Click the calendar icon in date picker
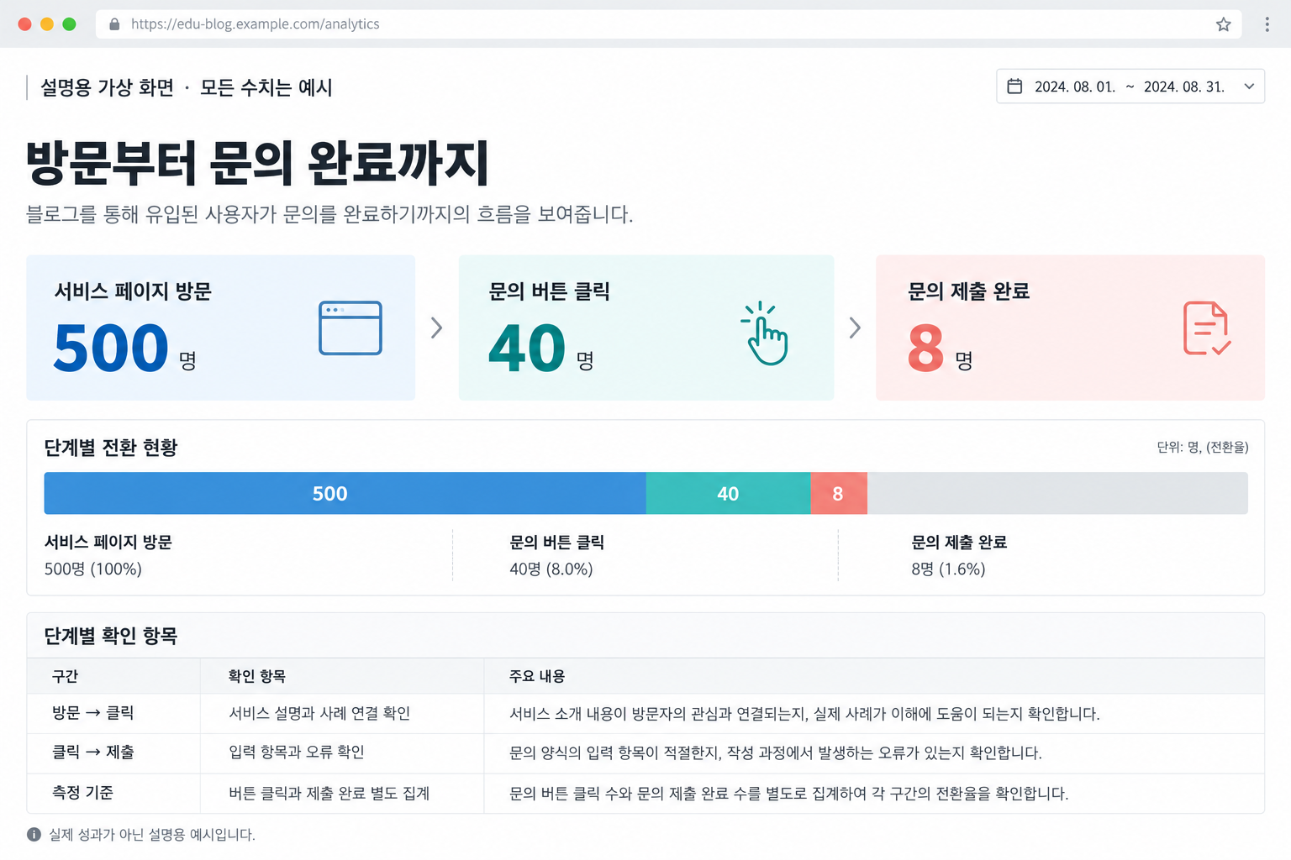The width and height of the screenshot is (1291, 860). (x=1014, y=87)
